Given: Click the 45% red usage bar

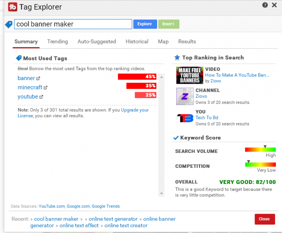Looking at the screenshot, I should coord(137,76).
